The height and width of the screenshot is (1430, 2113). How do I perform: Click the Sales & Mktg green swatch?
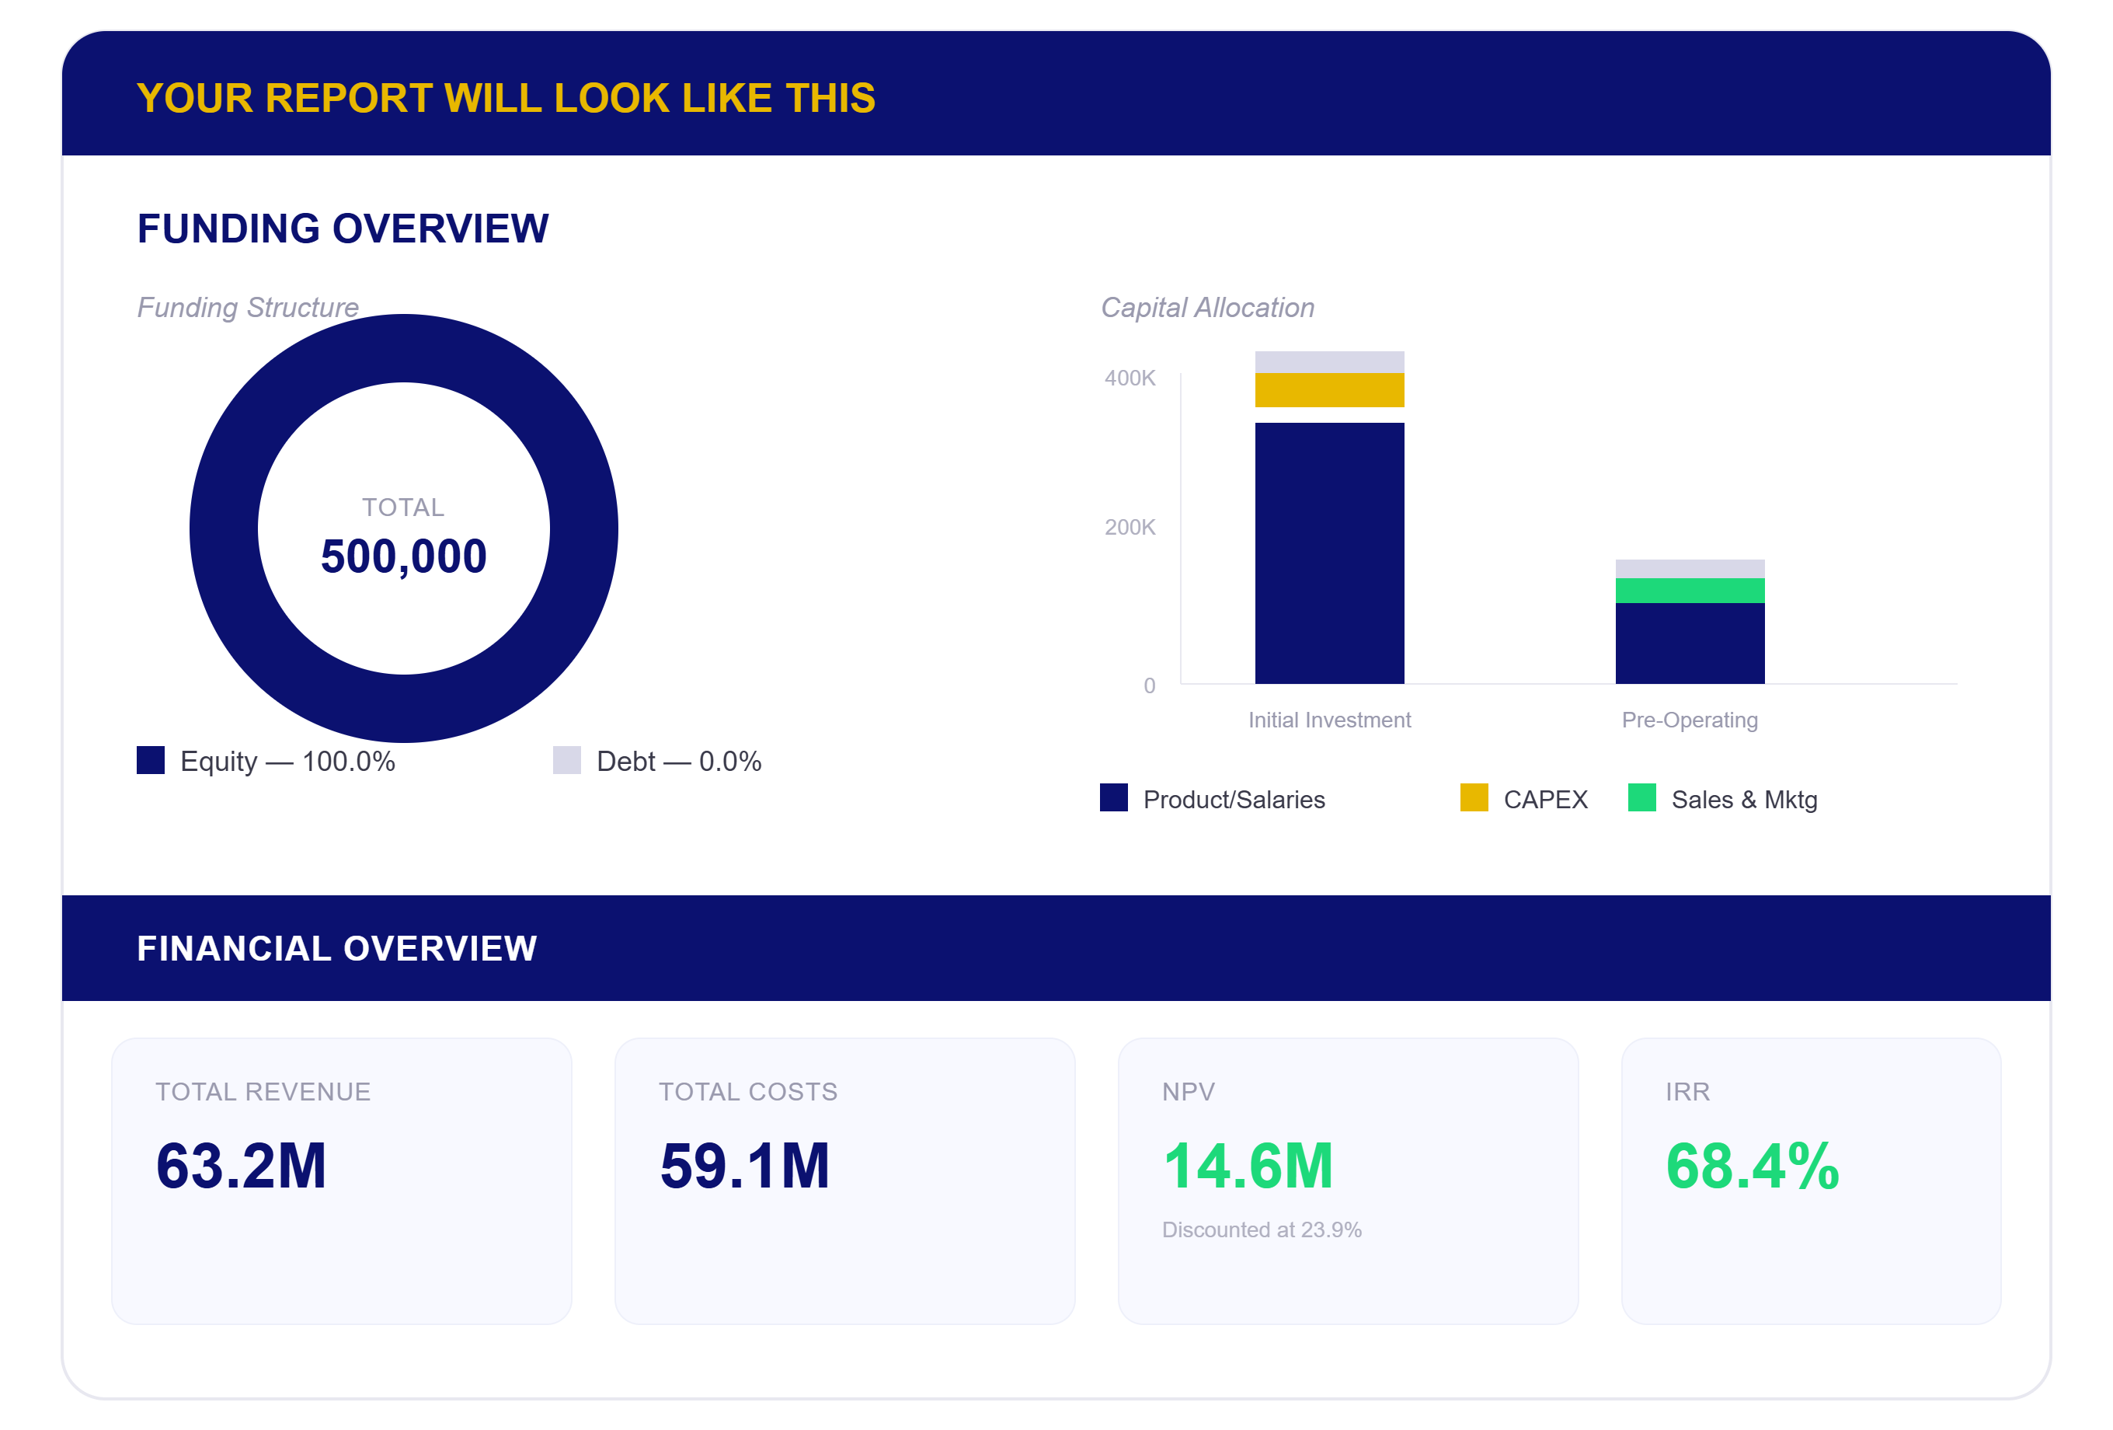[1642, 798]
